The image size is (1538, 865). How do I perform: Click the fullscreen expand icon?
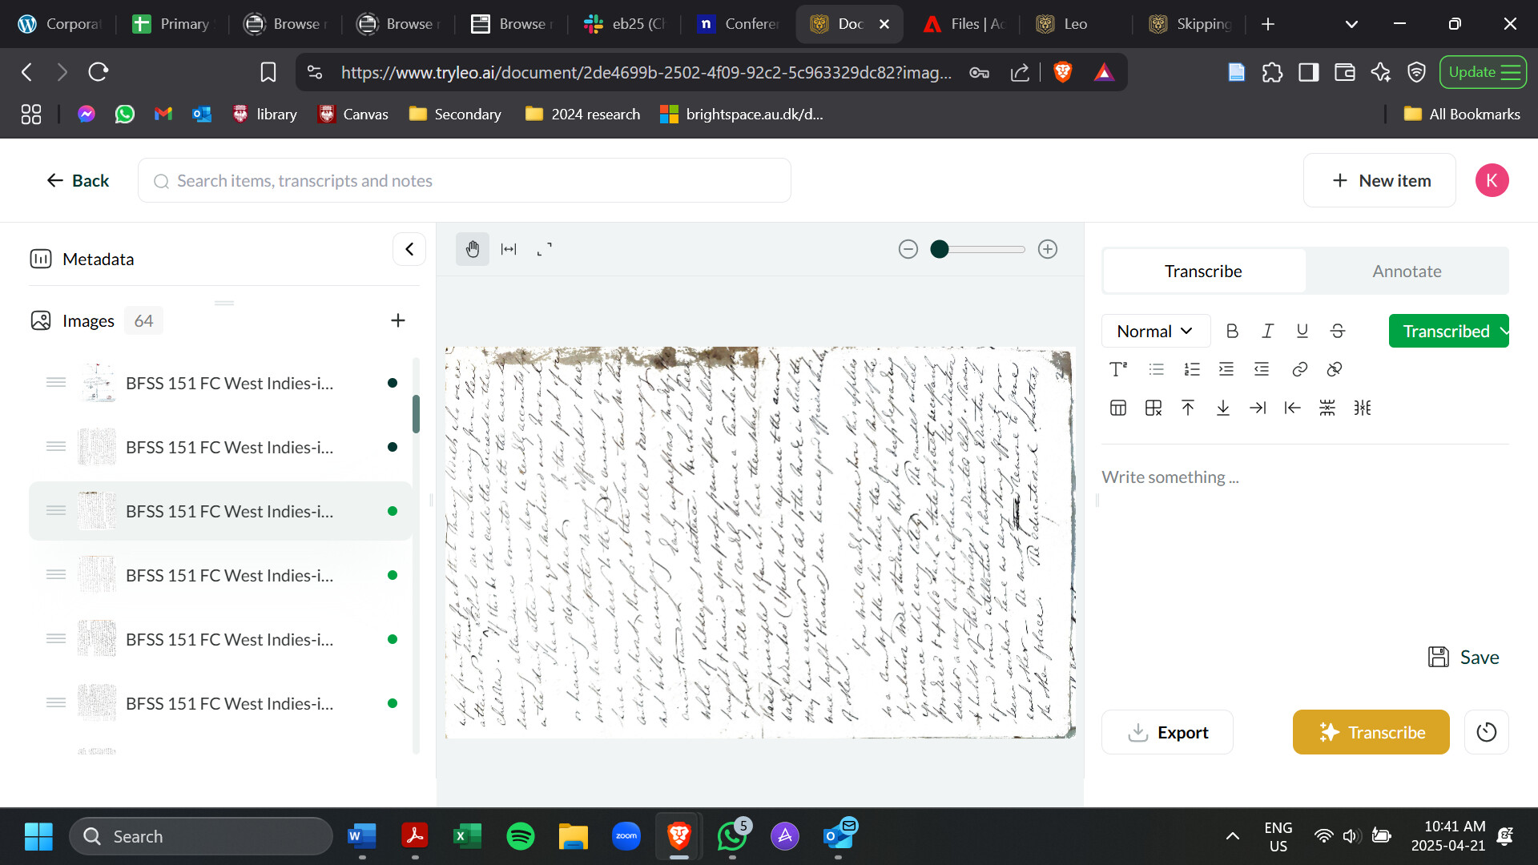545,249
